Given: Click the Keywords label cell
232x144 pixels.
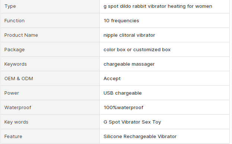Looking at the screenshot, I should pos(50,64).
